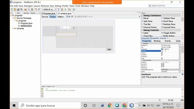The image size is (194, 109).
Task: Click the background color swatch value
Action: pyautogui.click(x=162, y=45)
